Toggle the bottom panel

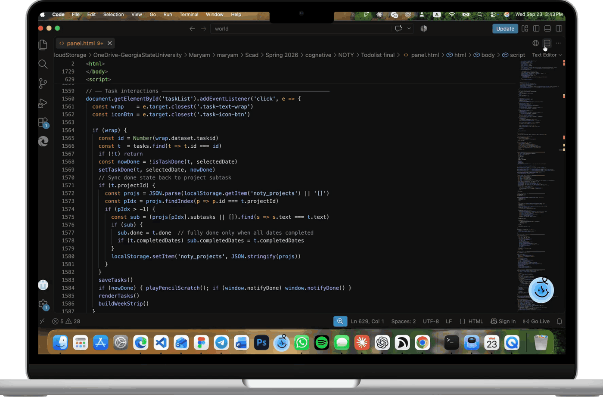click(x=547, y=28)
